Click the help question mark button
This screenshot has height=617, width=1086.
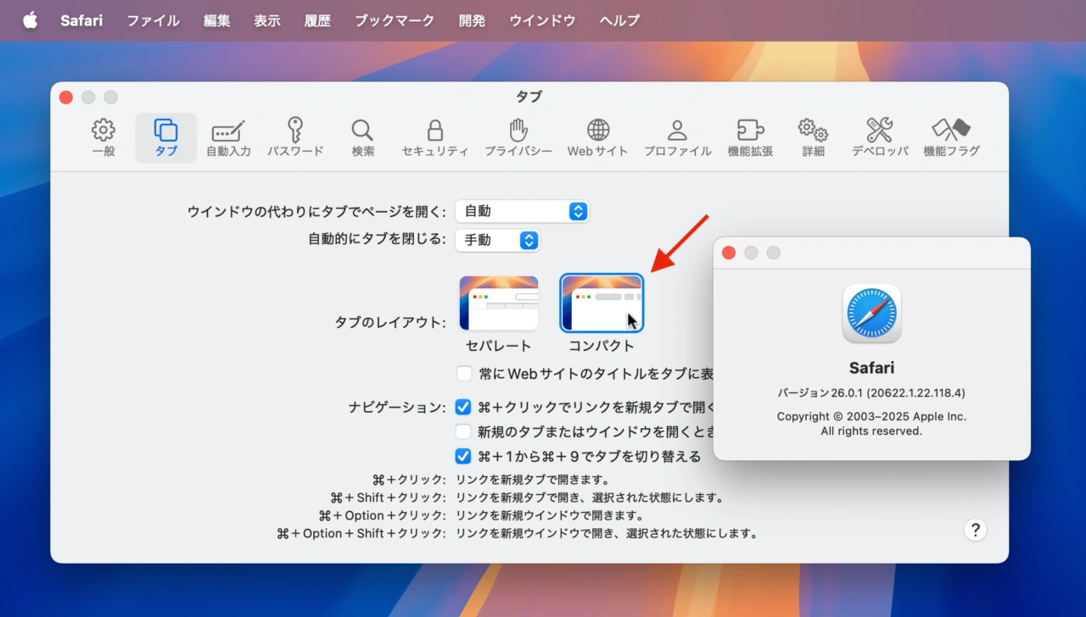point(975,530)
